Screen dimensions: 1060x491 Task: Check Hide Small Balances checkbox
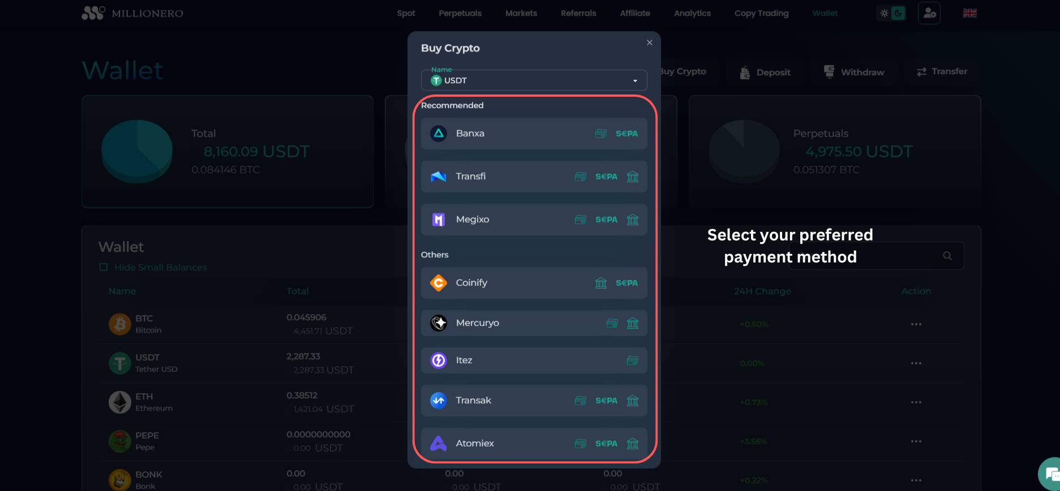(104, 267)
